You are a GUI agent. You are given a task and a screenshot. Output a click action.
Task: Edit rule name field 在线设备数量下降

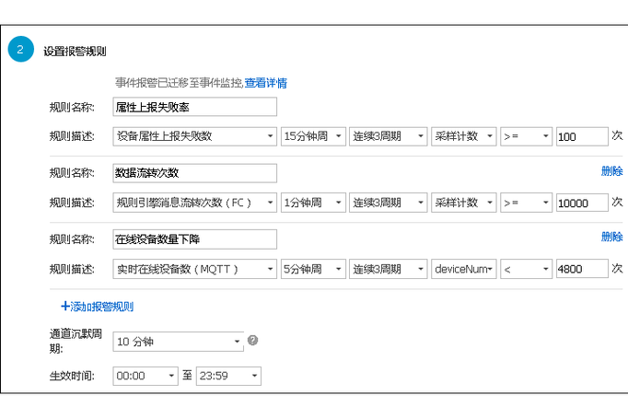click(194, 239)
